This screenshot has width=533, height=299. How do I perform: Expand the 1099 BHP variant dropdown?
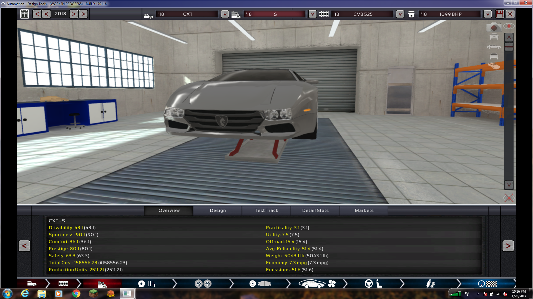pyautogui.click(x=487, y=14)
